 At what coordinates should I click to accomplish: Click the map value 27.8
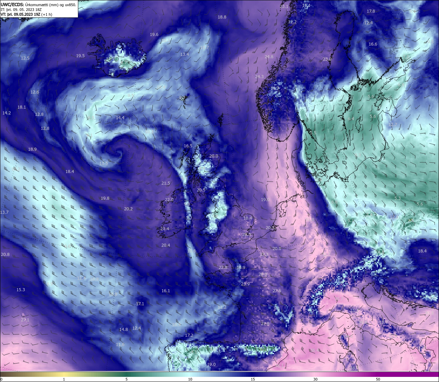tap(265, 324)
